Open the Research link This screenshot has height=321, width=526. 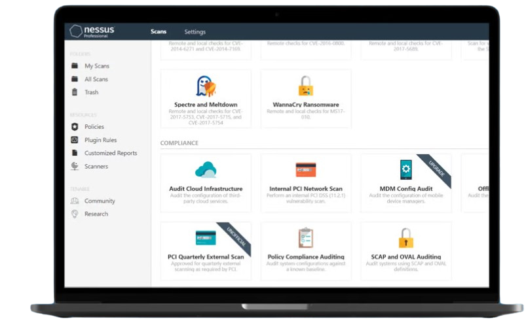96,214
